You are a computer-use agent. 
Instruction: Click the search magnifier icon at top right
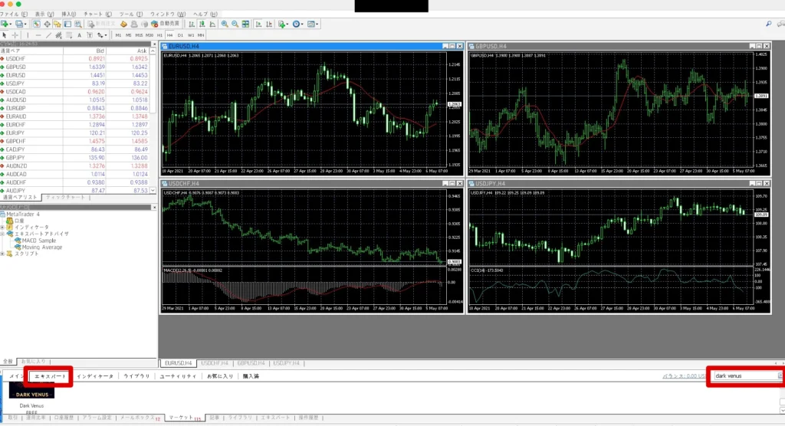(x=769, y=25)
